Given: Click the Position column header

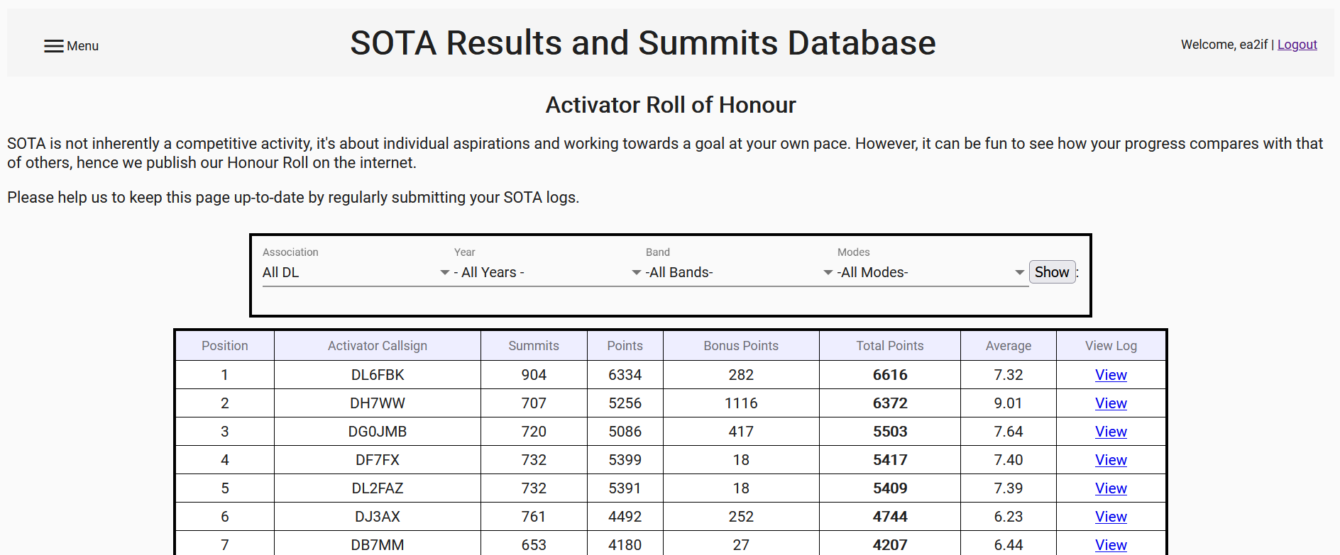Looking at the screenshot, I should pos(225,346).
